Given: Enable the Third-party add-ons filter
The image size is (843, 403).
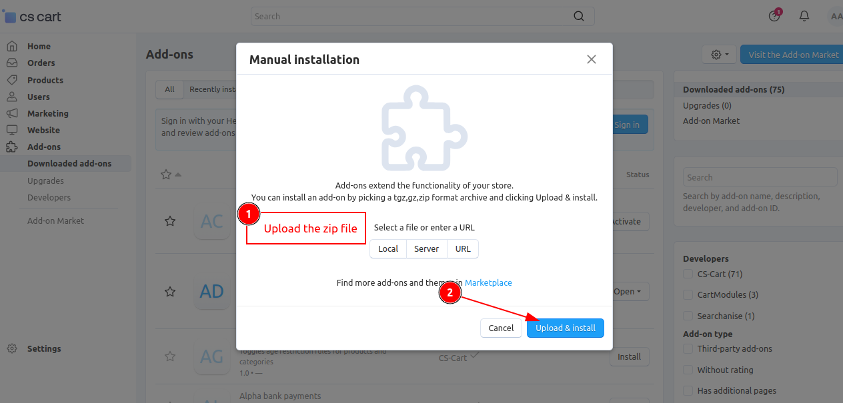Looking at the screenshot, I should (688, 348).
